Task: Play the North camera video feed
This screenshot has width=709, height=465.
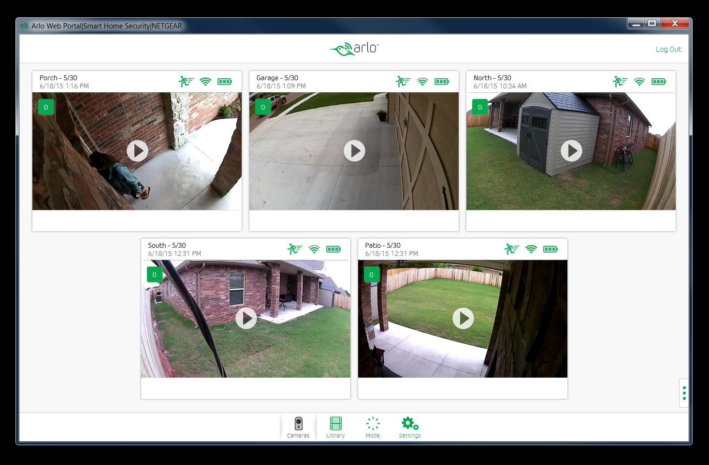Action: 571,151
